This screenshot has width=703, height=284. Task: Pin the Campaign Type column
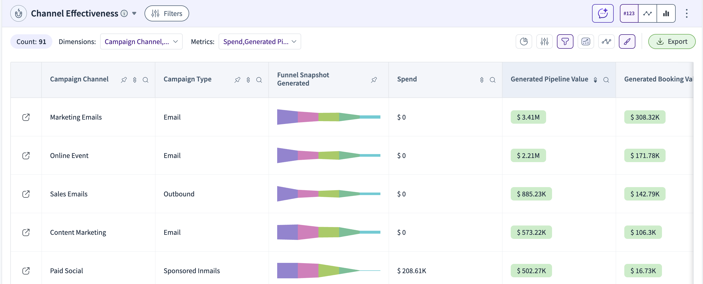pyautogui.click(x=237, y=80)
